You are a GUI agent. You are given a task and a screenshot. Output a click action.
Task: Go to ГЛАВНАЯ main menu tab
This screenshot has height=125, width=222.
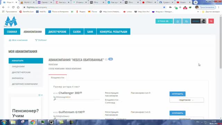(x=12, y=32)
